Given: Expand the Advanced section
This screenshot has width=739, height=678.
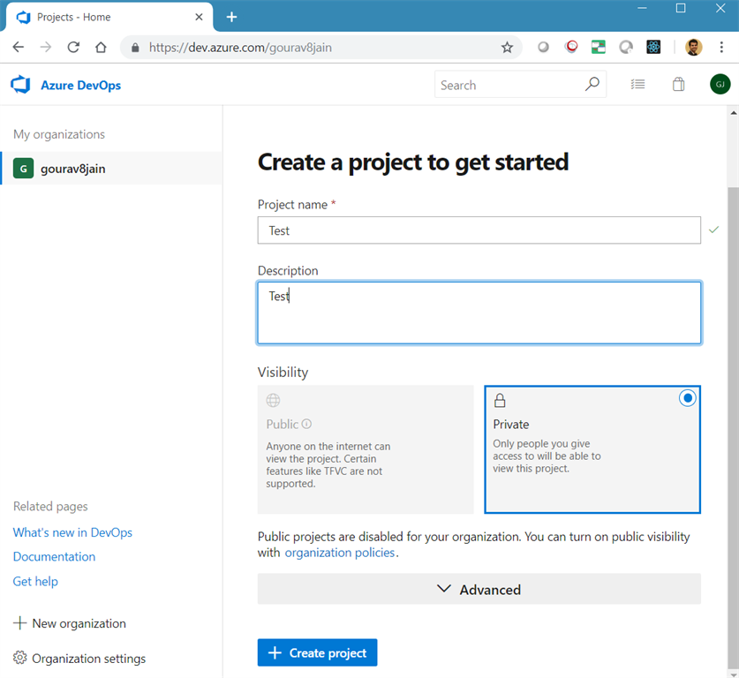Looking at the screenshot, I should pyautogui.click(x=479, y=589).
